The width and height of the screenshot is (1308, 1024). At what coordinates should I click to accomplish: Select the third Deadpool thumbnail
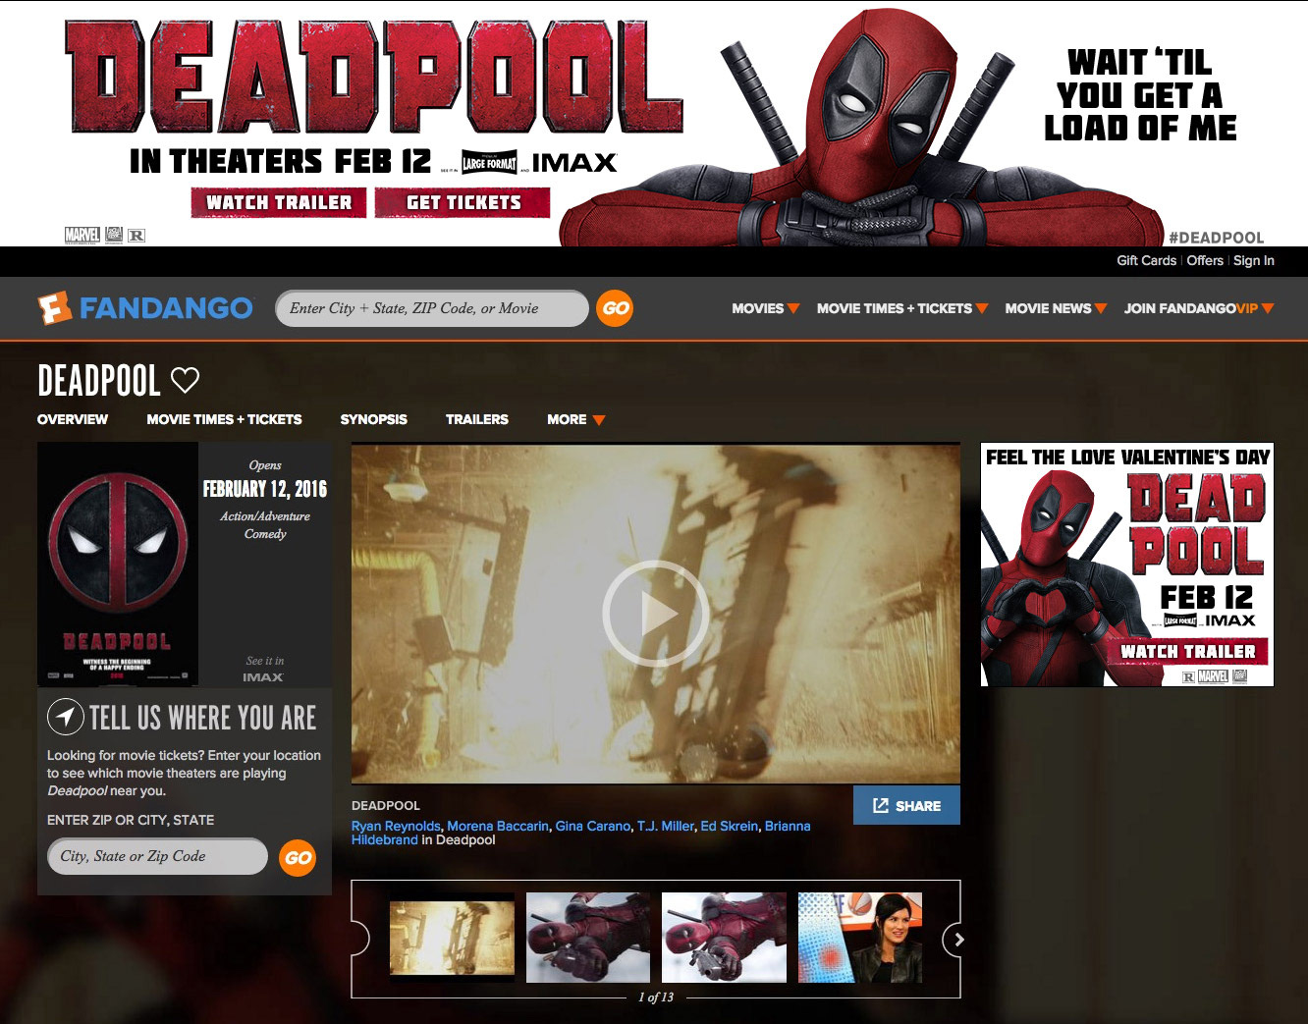click(724, 938)
